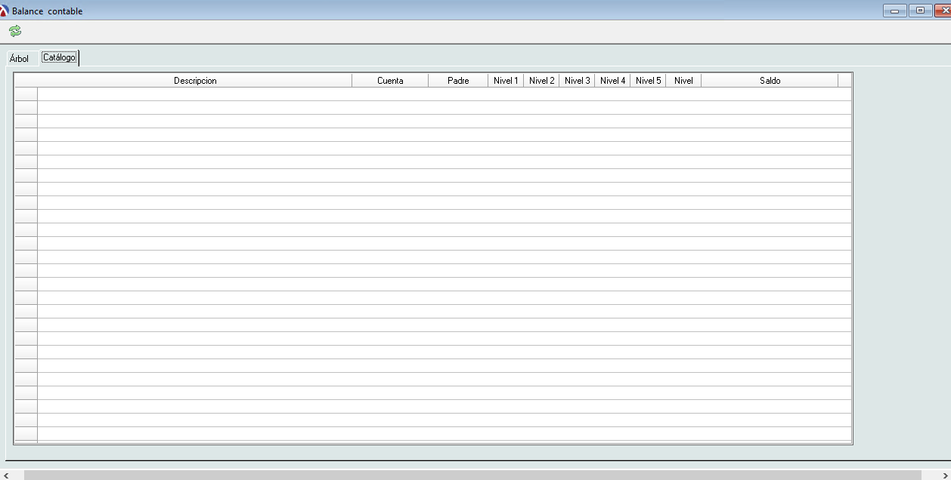Click the Descripcion column header
This screenshot has width=951, height=480.
tap(195, 81)
